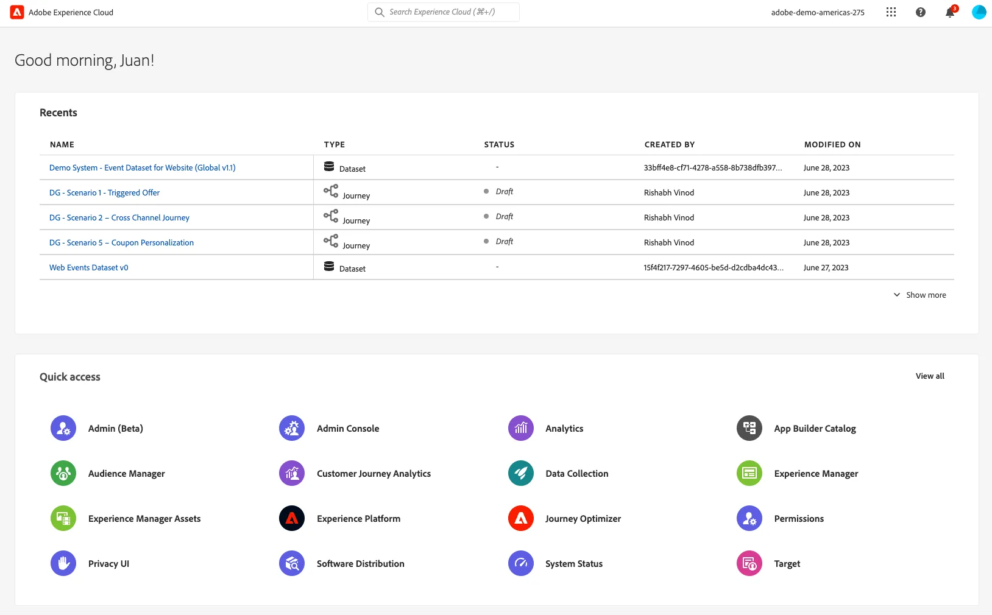Open the Audience Manager icon
Screen dimensions: 992x615
click(x=63, y=473)
